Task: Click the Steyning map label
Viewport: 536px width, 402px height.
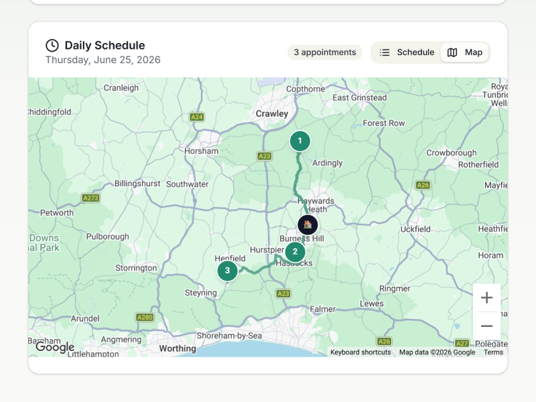Action: [x=200, y=293]
